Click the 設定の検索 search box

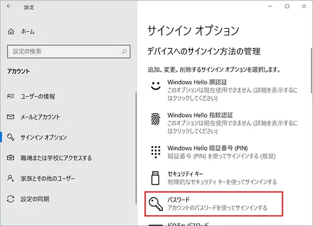(69, 52)
